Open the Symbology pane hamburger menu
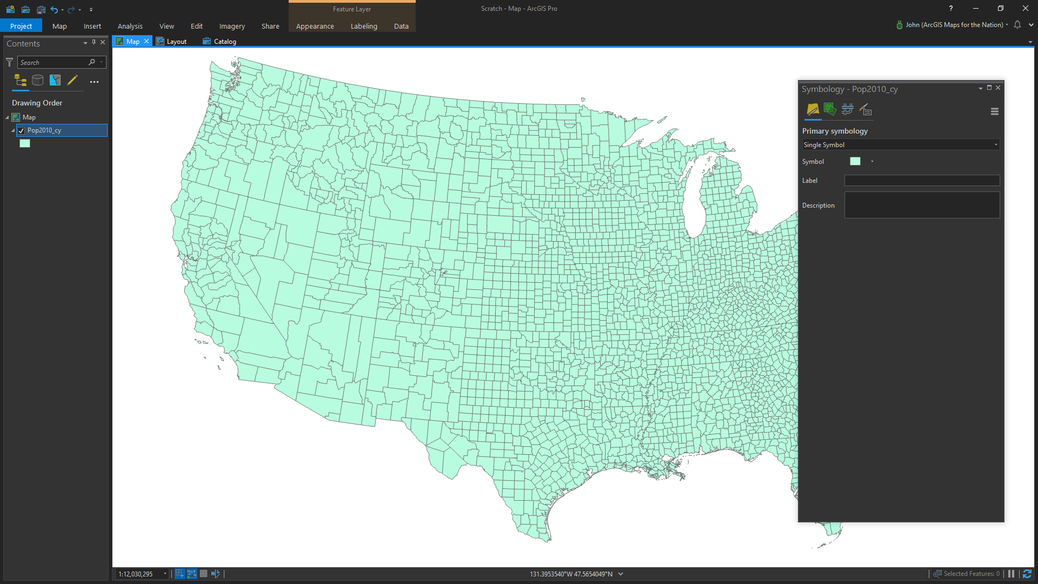This screenshot has width=1038, height=584. coord(994,111)
